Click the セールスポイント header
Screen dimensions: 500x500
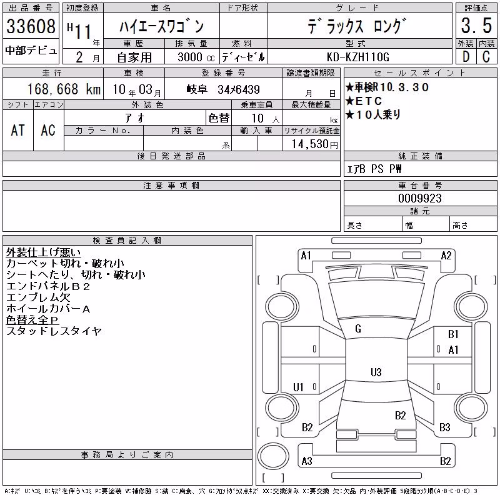point(420,73)
